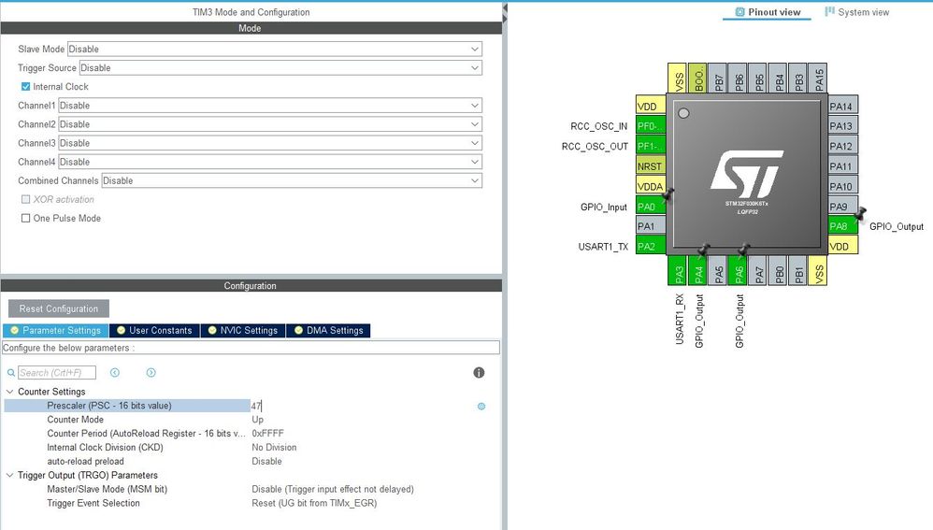Click Counter Period value 0xFFFF
Image resolution: width=933 pixels, height=530 pixels.
267,434
